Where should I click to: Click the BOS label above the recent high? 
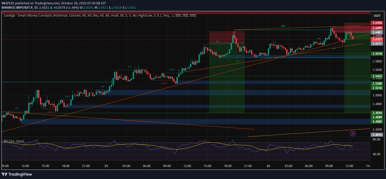(283, 26)
